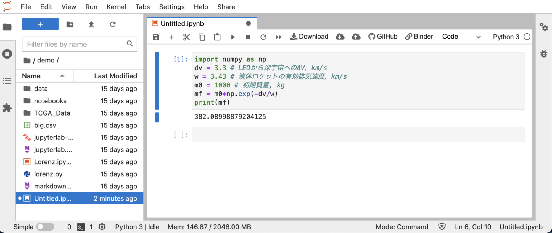Image resolution: width=552 pixels, height=233 pixels.
Task: Run the selected cell
Action: pos(233,37)
